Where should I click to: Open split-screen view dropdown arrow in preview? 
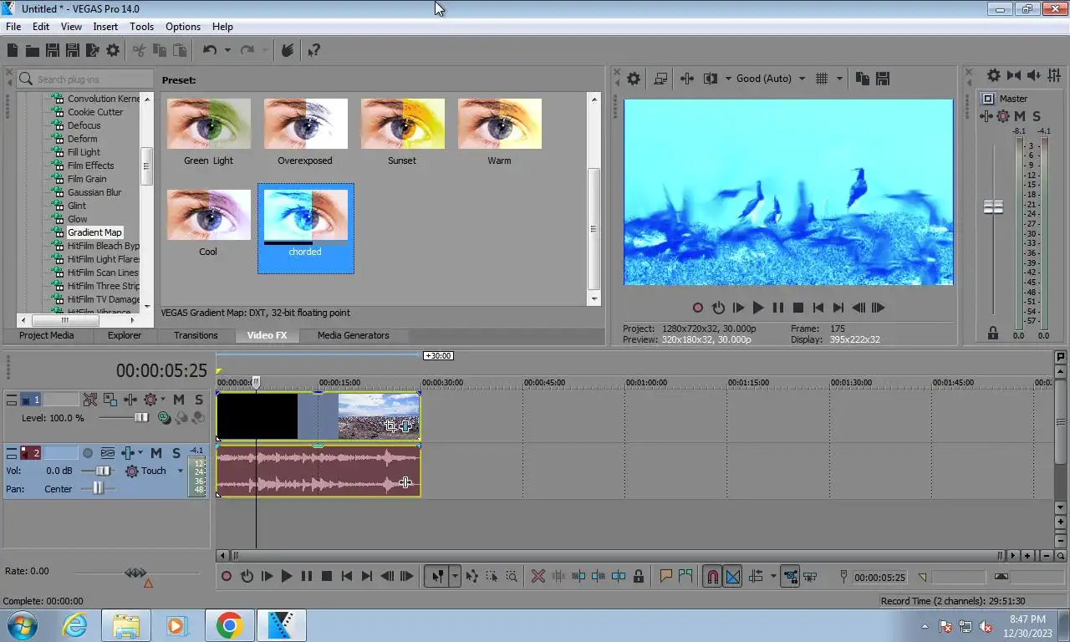[x=727, y=79]
